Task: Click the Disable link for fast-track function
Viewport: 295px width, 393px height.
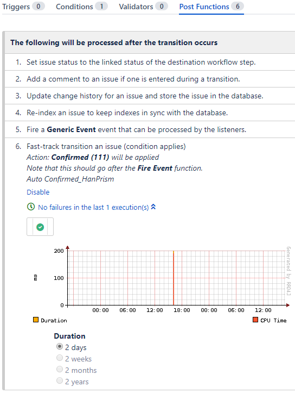Action: [38, 192]
